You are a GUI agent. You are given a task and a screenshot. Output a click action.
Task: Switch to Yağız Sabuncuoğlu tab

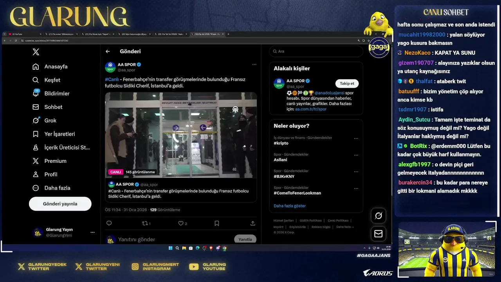click(134, 34)
